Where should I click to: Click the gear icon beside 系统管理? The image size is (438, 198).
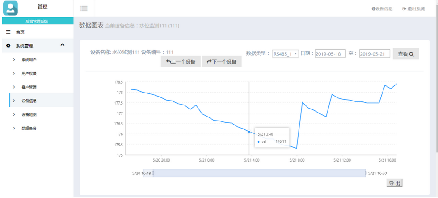coord(8,46)
